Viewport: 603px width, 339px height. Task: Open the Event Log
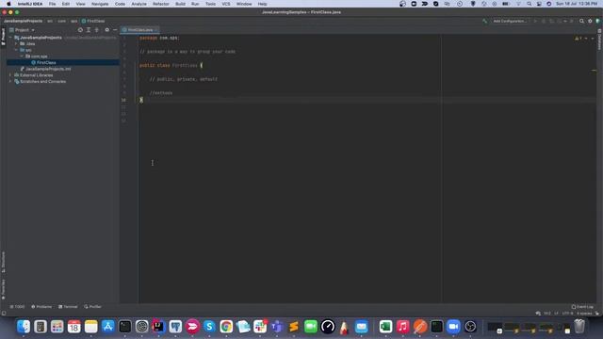[x=582, y=307]
